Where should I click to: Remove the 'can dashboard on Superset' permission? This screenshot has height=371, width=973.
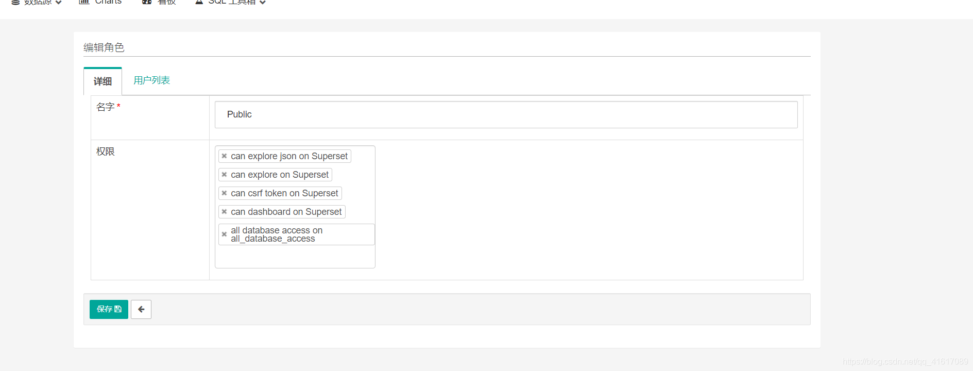click(225, 211)
